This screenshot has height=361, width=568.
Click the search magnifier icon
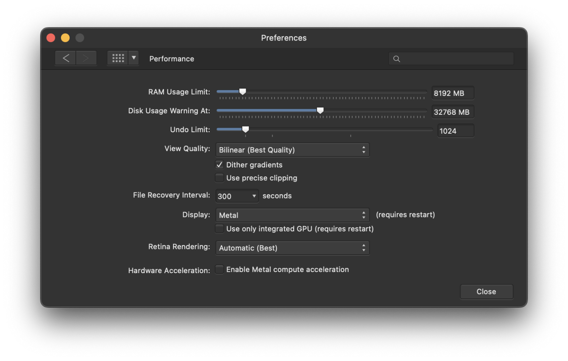click(x=396, y=59)
